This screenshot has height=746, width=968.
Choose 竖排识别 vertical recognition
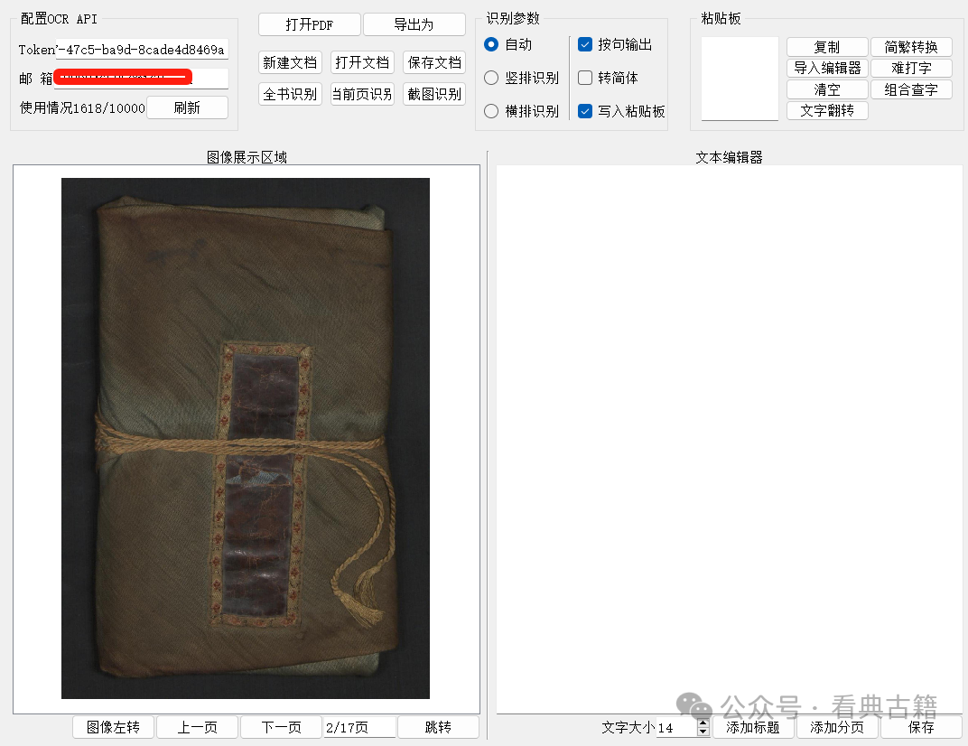[491, 78]
